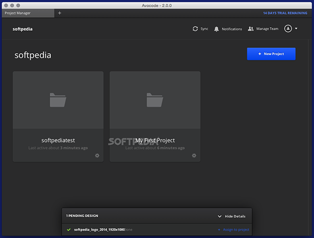Open Notifications via the bell icon
Viewport: 314px width, 238px height.
pyautogui.click(x=217, y=29)
